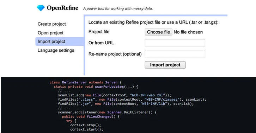Screen dimensions: 256x133
Task: Select the Import project tab
Action: 60,42
